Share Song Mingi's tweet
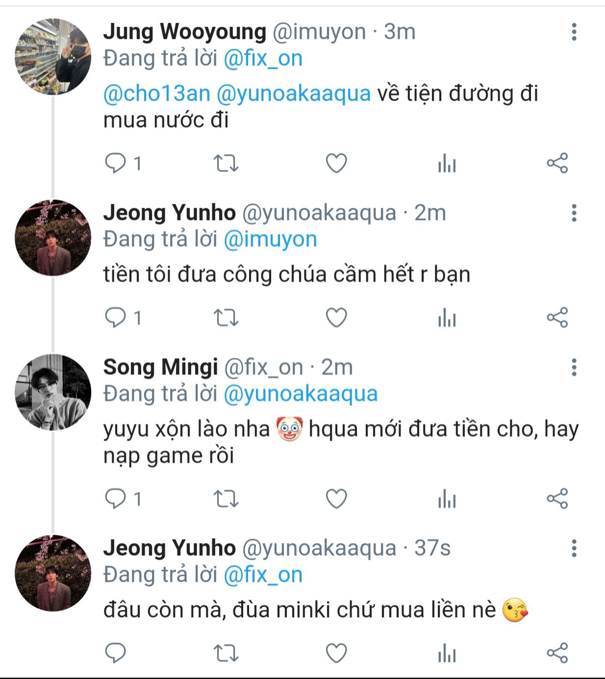This screenshot has width=605, height=679. [557, 499]
